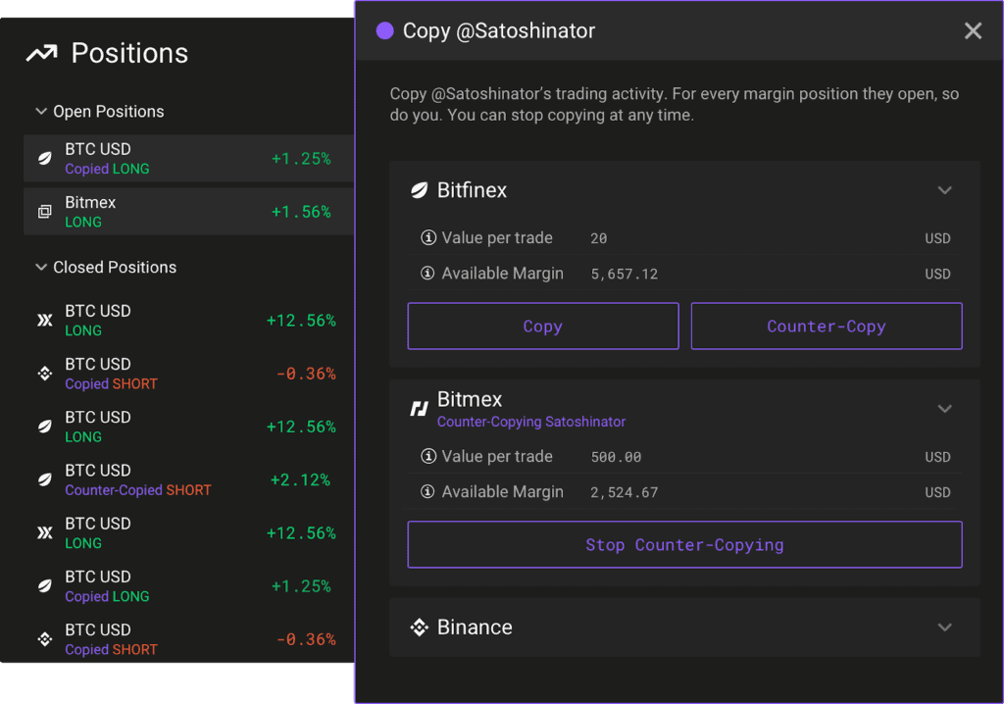Click info icon beside Bitmex Value per trade

427,457
